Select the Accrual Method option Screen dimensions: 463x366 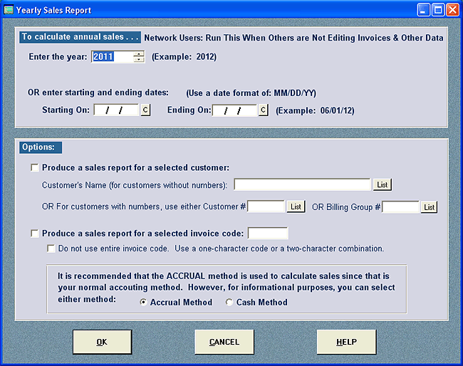point(144,302)
